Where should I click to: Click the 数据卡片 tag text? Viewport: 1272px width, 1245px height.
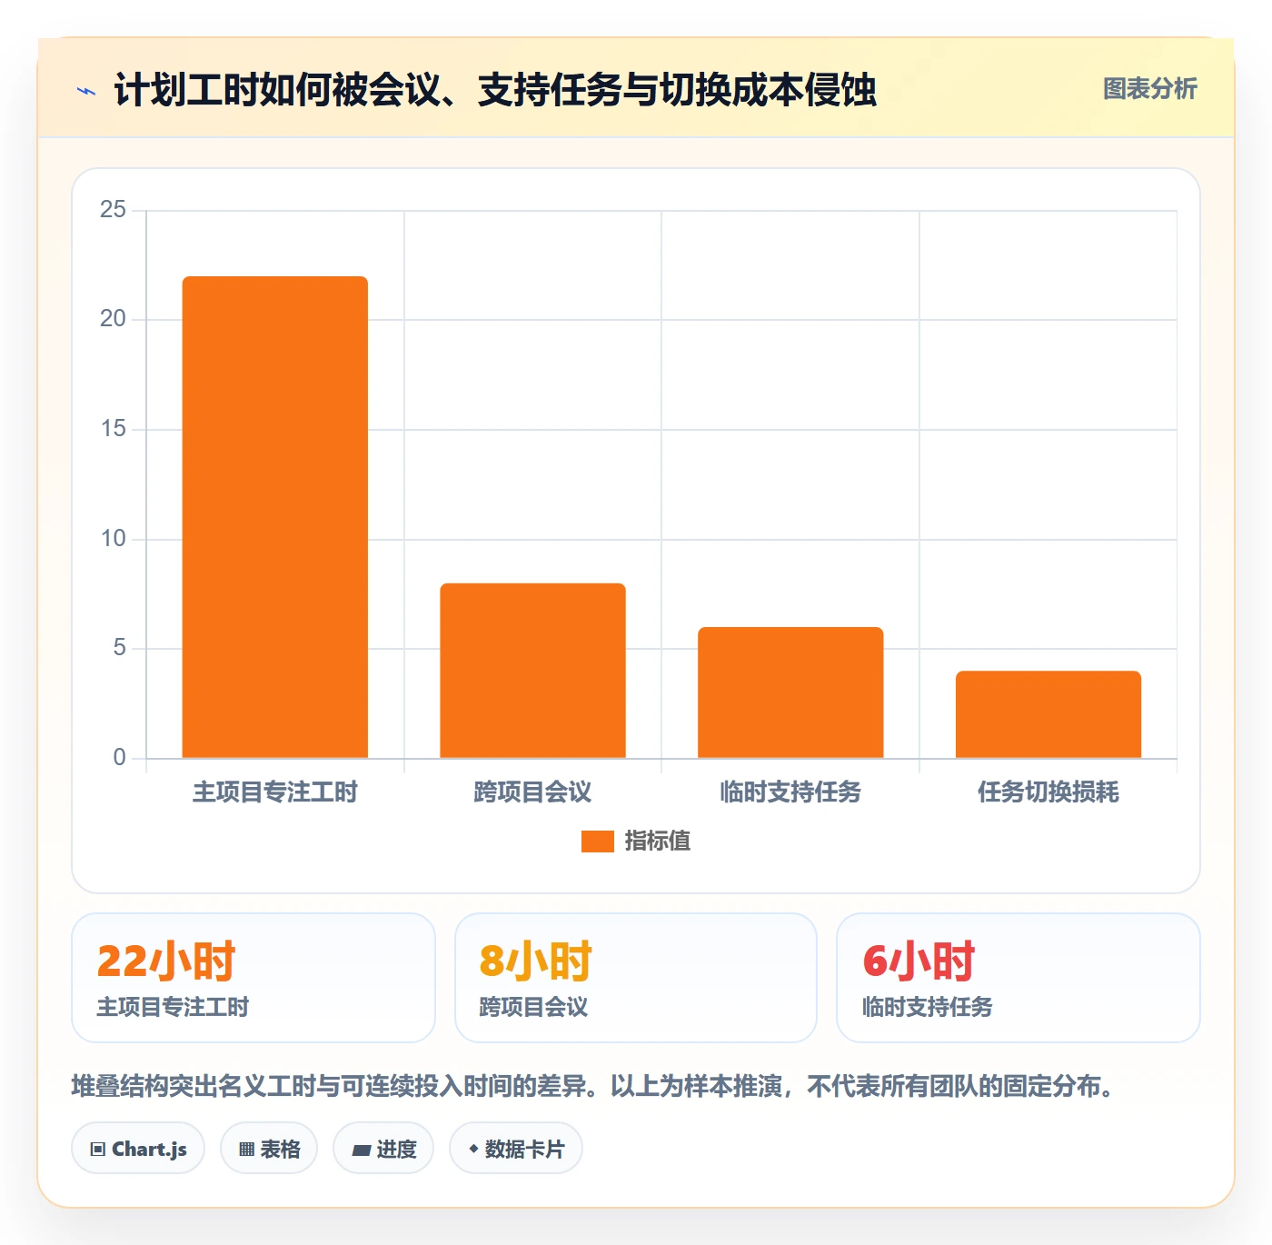click(524, 1150)
